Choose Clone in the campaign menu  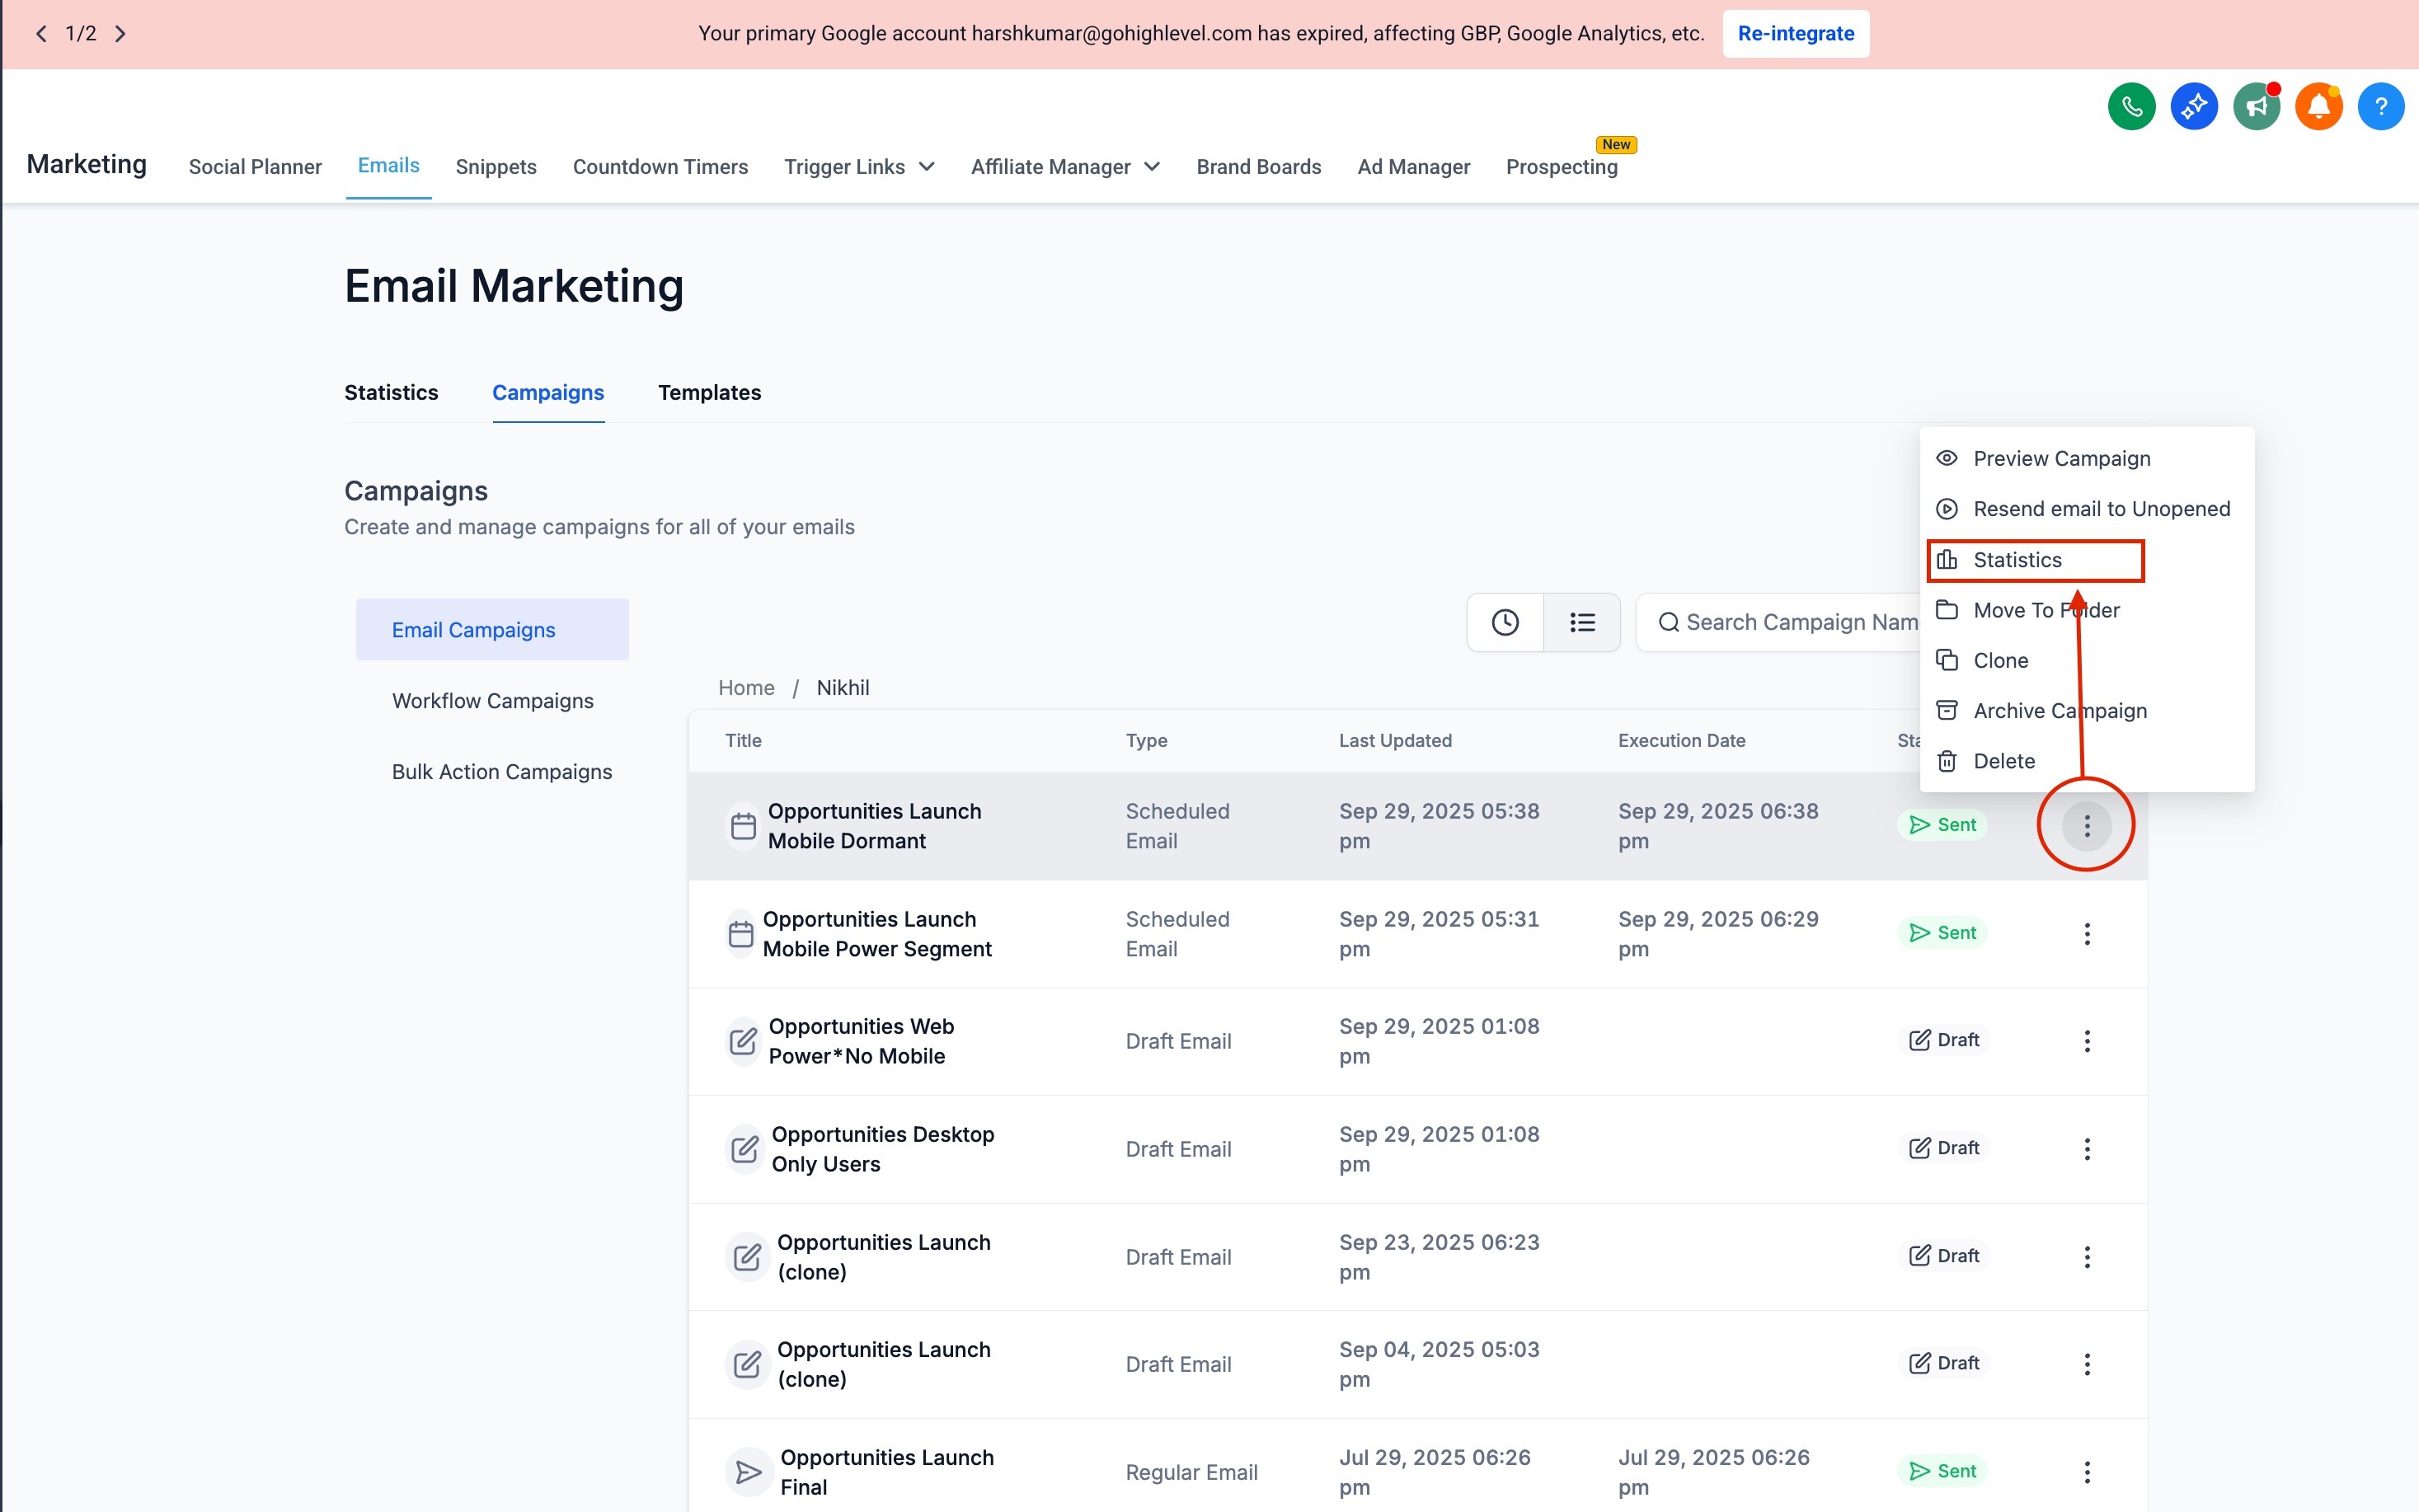[2000, 660]
